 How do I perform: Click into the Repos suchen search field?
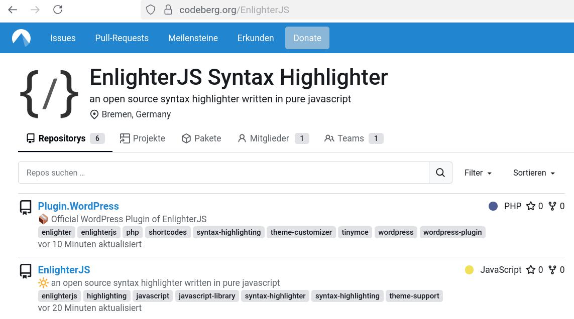[223, 173]
